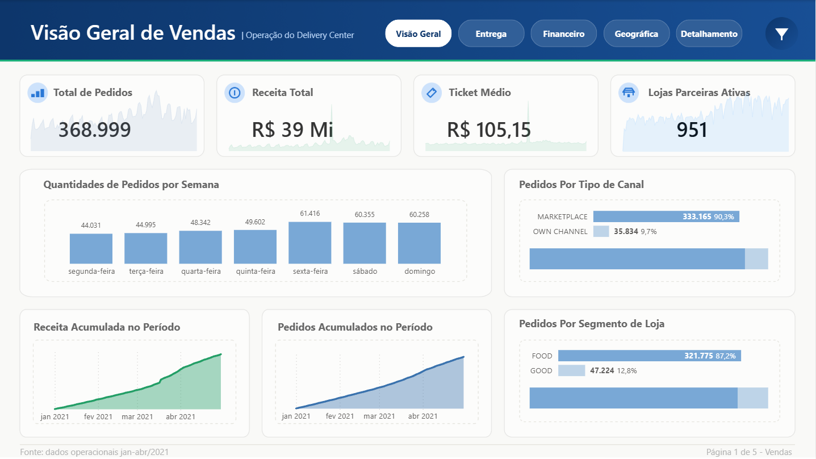Click the store icon beside Lojas Parceiras Ativas
The height and width of the screenshot is (459, 816).
[x=629, y=93]
